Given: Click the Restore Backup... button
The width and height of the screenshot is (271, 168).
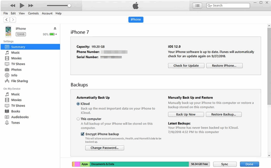Looking at the screenshot, I should pos(224,114).
